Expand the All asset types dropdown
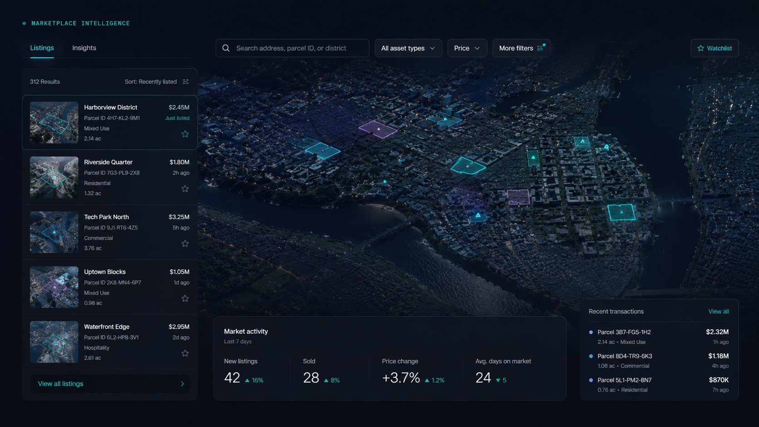This screenshot has width=759, height=427. pos(408,48)
